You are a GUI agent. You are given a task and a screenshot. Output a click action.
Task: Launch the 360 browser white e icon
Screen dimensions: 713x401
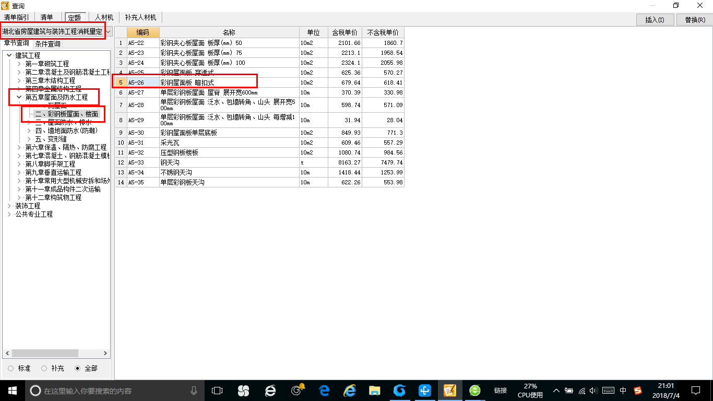point(270,391)
